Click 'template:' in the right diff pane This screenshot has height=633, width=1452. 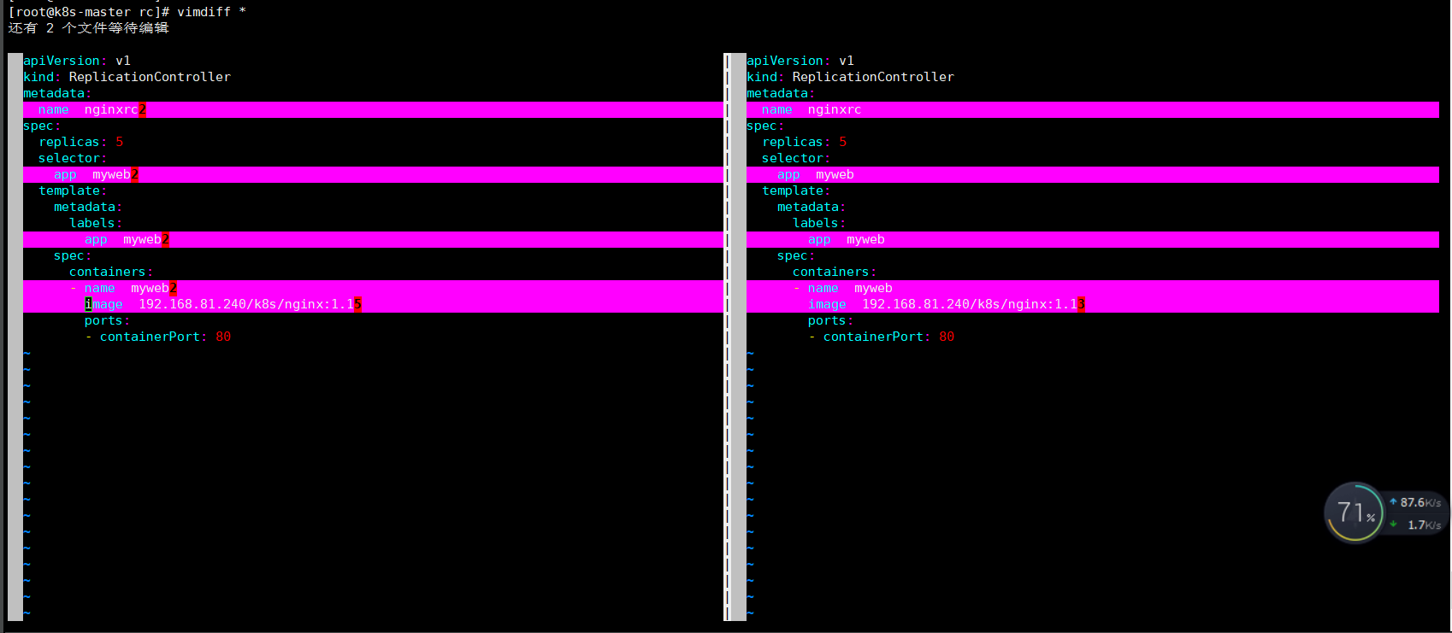[796, 190]
